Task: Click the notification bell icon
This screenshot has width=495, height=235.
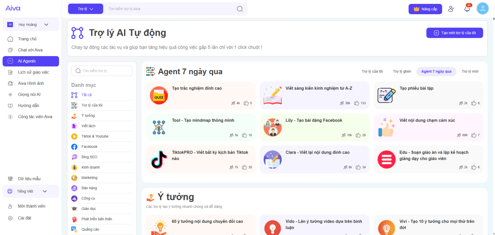Action: [x=467, y=9]
